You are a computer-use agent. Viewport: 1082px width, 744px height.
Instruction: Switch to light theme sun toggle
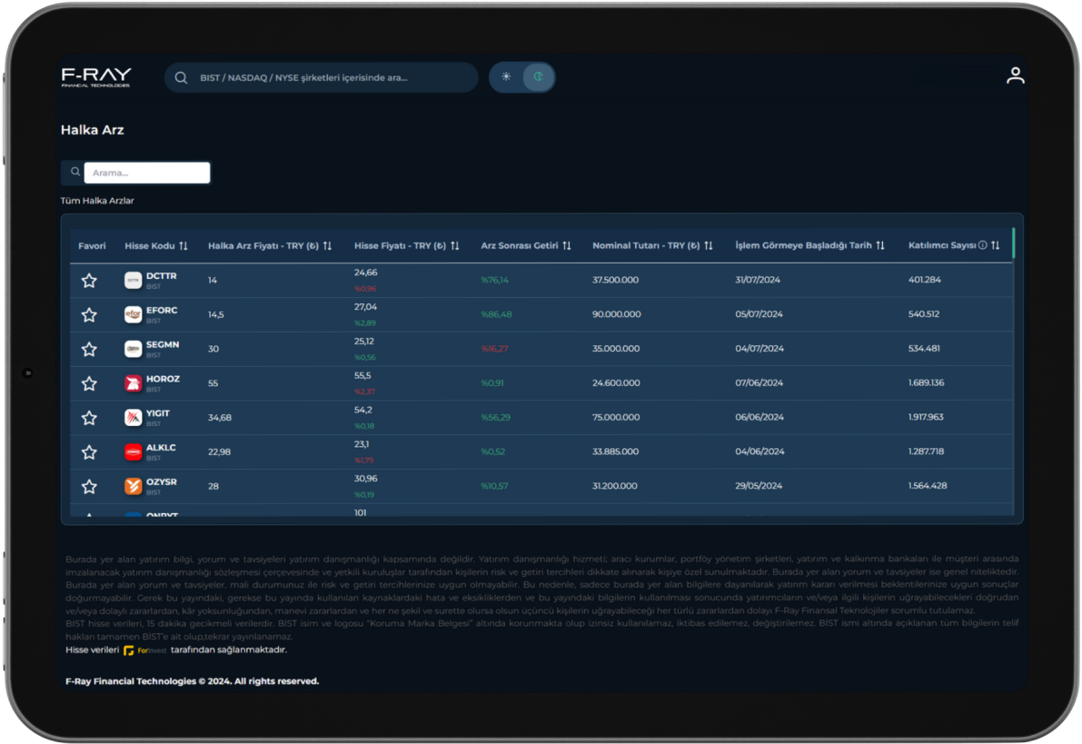[506, 77]
